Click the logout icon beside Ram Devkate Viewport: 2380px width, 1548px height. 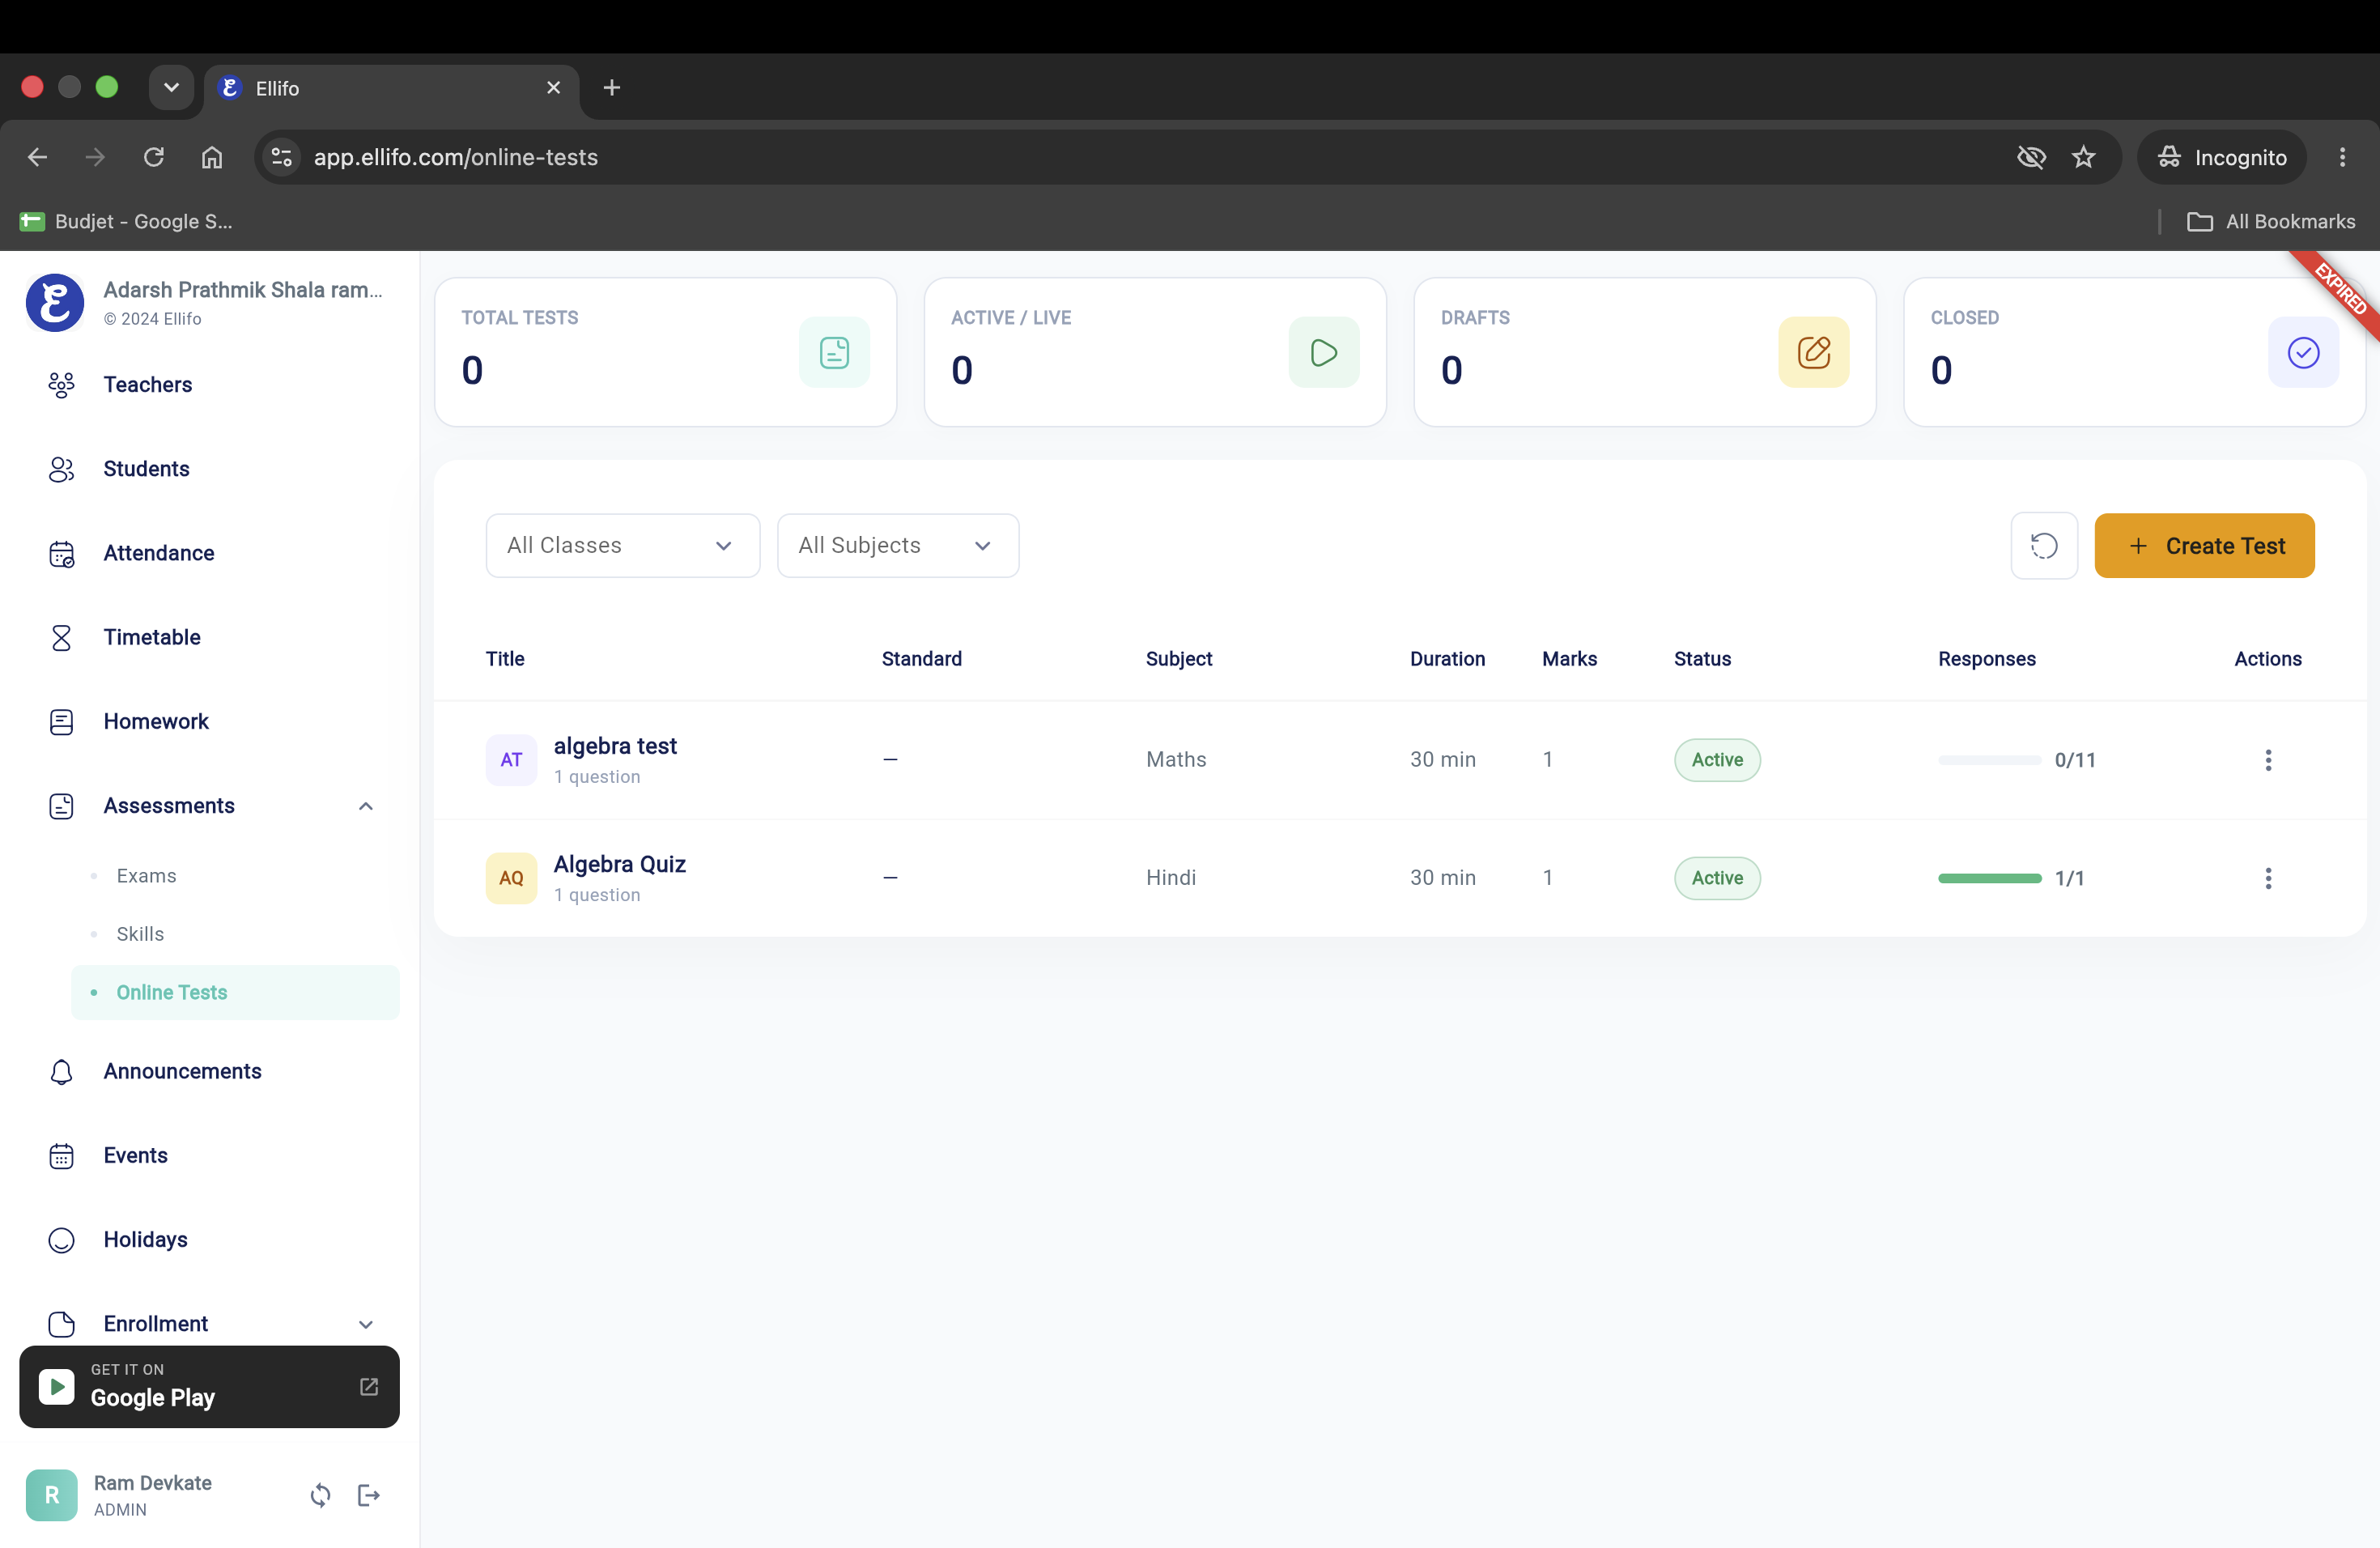click(368, 1494)
